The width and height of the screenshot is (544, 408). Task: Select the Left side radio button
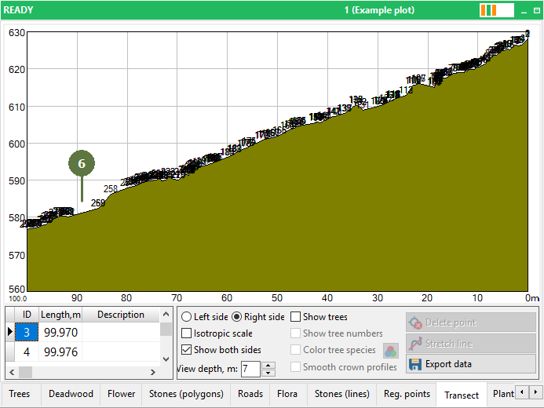click(x=186, y=317)
